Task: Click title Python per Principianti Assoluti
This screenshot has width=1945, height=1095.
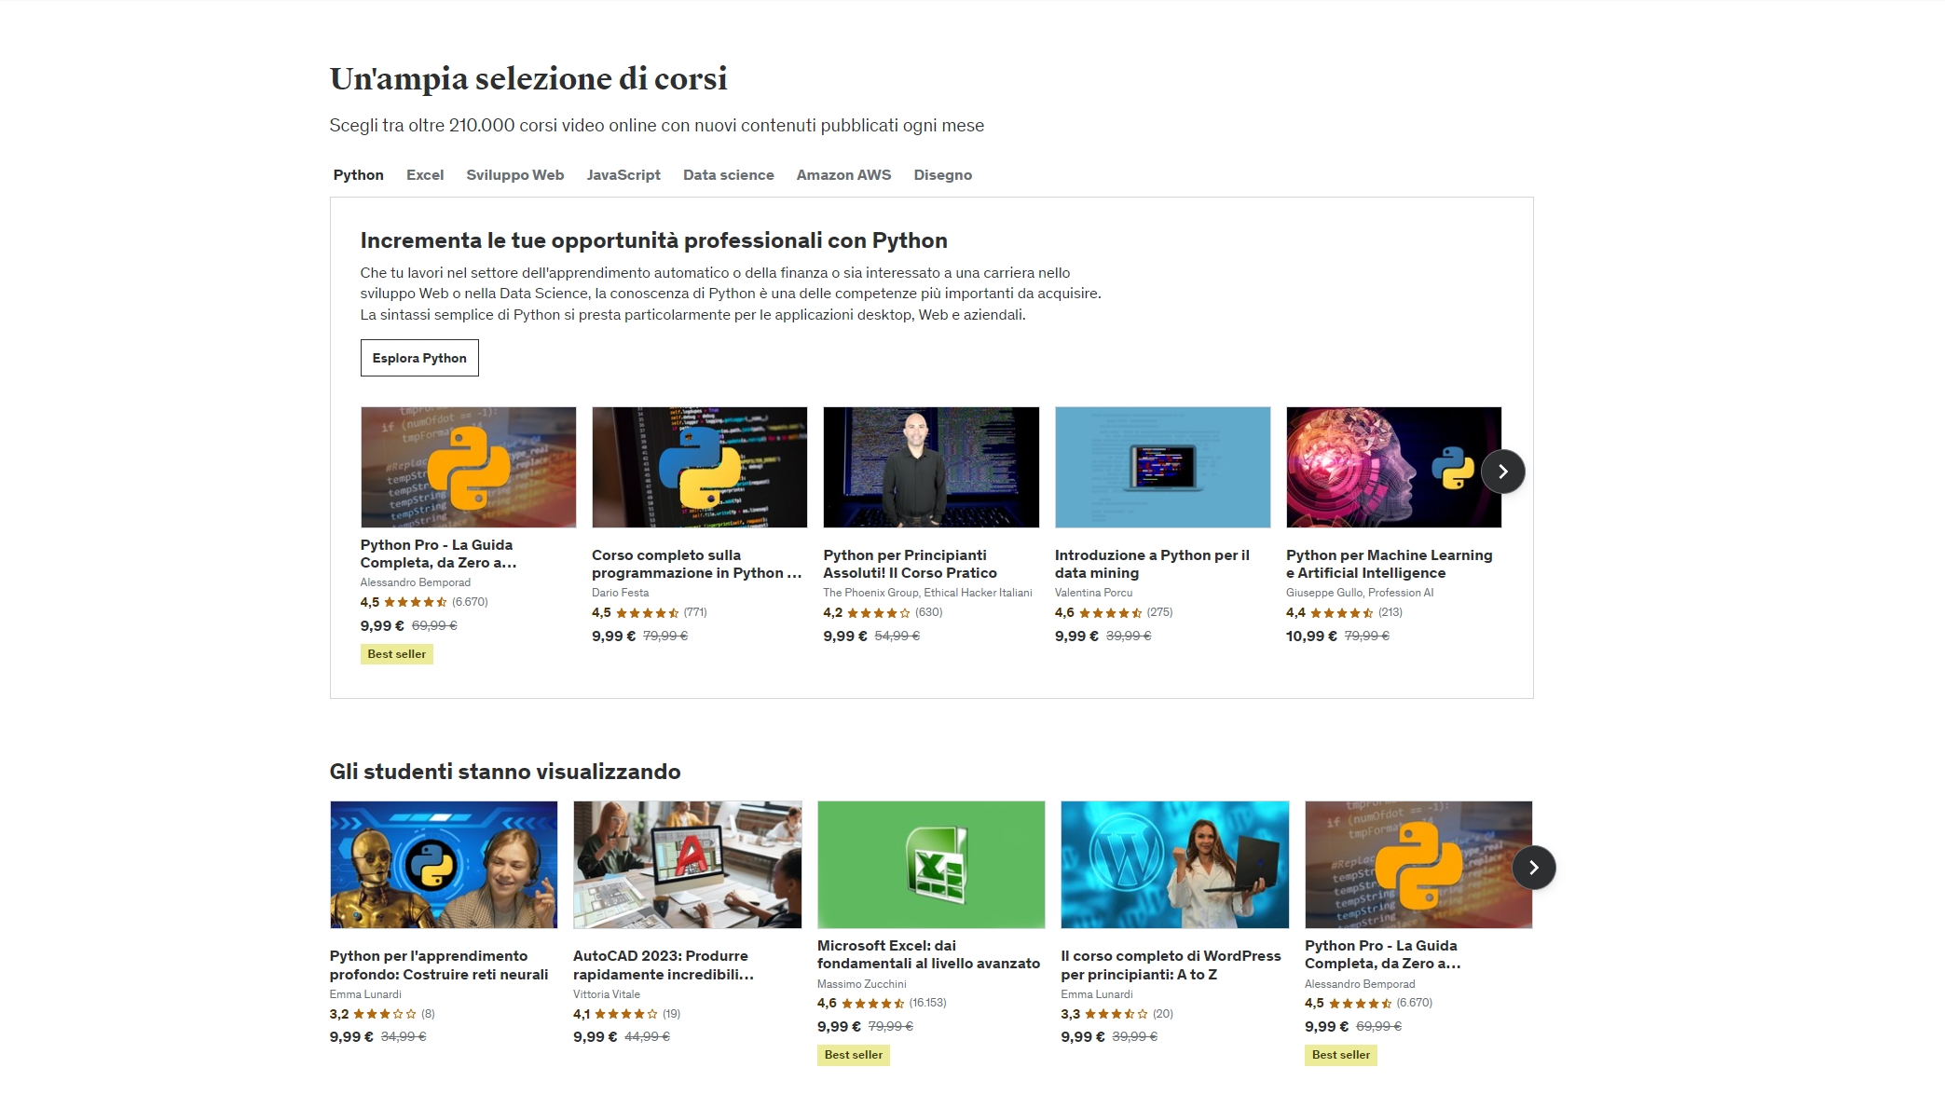Action: (910, 564)
